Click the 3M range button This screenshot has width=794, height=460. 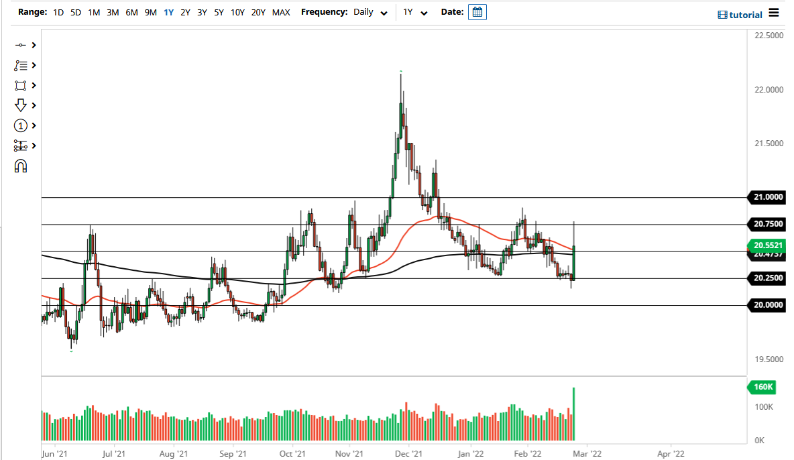(x=111, y=11)
